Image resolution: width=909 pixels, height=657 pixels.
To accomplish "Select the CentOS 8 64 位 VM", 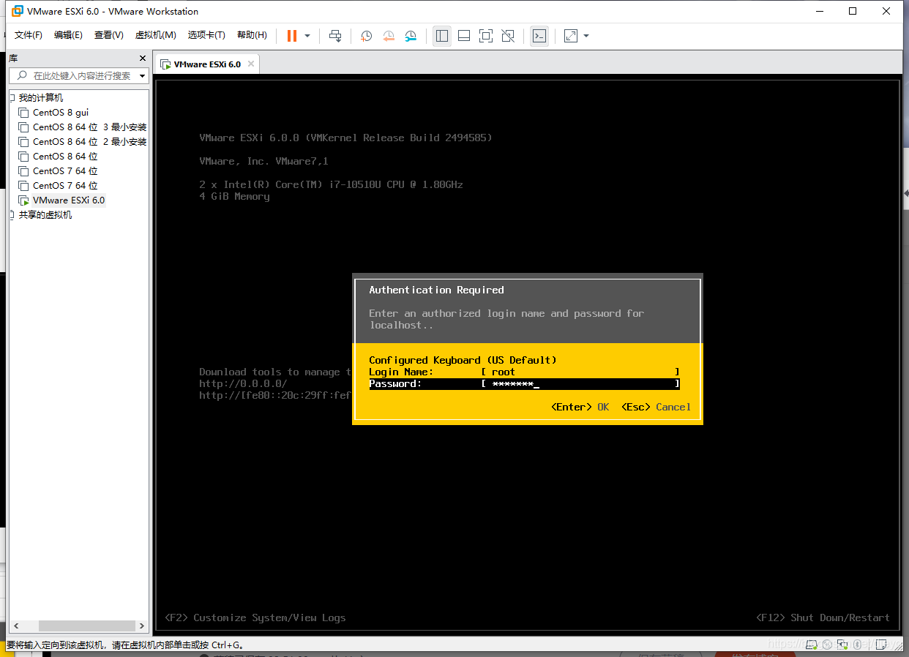I will (x=59, y=157).
